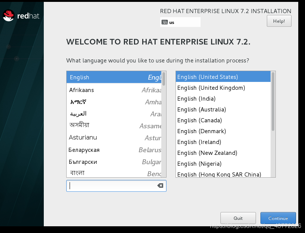
Task: Select English in the language list
Action: pos(114,77)
